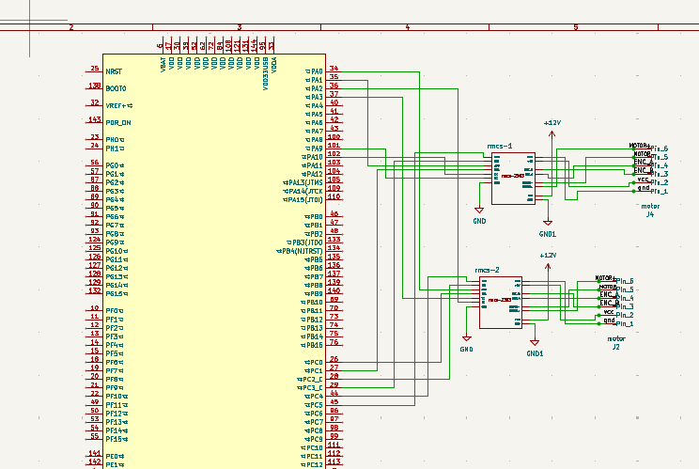Select the PB0 pin label

314,217
